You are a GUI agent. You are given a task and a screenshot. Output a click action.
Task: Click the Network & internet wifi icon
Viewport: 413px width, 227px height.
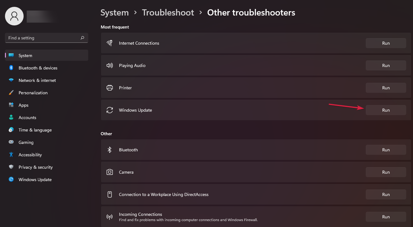(11, 80)
